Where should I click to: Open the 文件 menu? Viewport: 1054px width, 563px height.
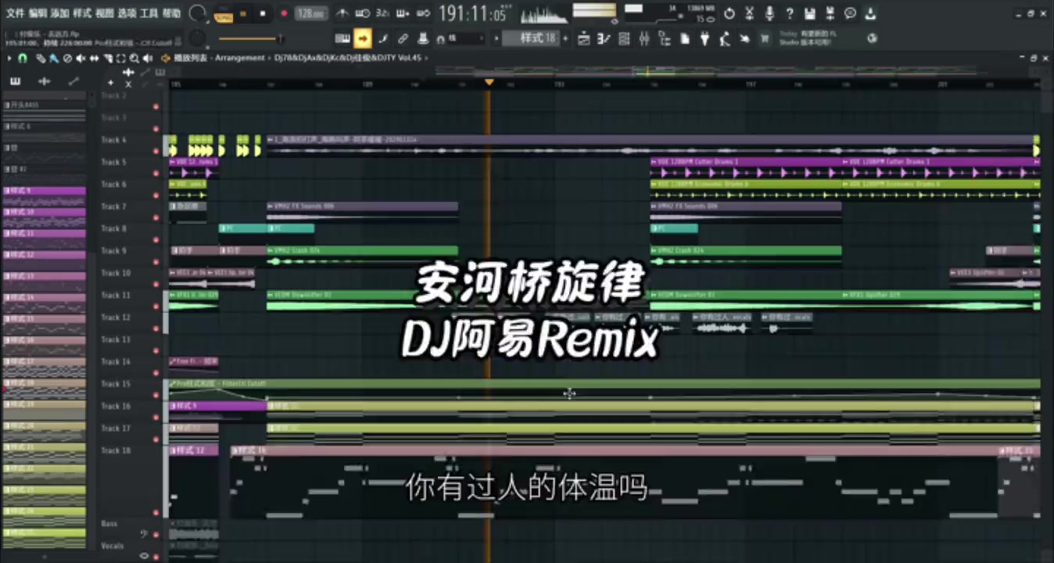pos(15,13)
